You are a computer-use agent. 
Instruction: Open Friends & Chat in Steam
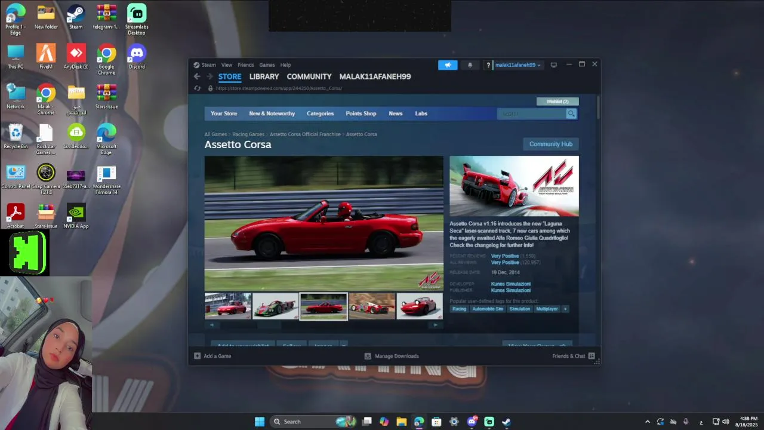tap(573, 356)
